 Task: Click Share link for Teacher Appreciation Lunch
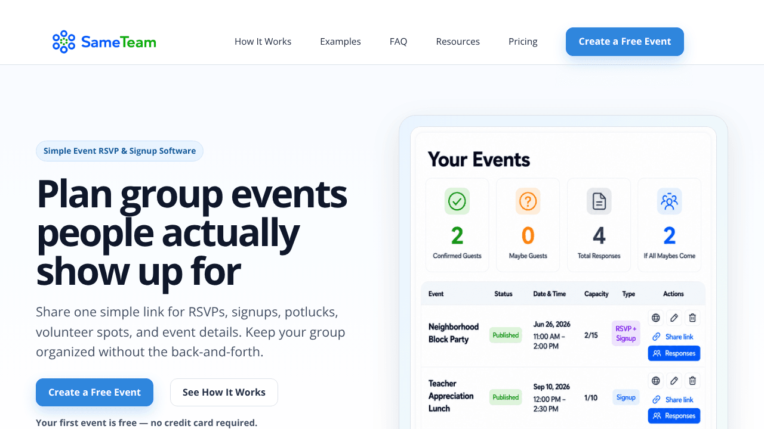(673, 400)
